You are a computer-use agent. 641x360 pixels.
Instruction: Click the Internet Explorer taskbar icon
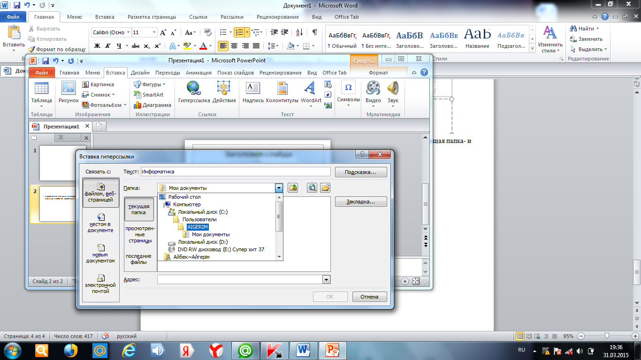coord(129,350)
